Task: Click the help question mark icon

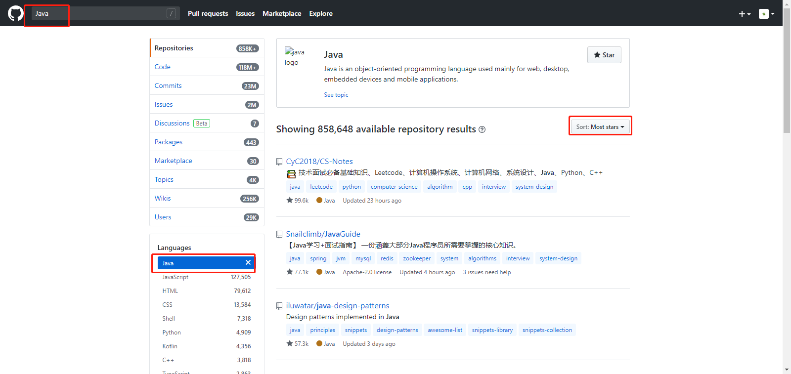Action: click(x=482, y=129)
